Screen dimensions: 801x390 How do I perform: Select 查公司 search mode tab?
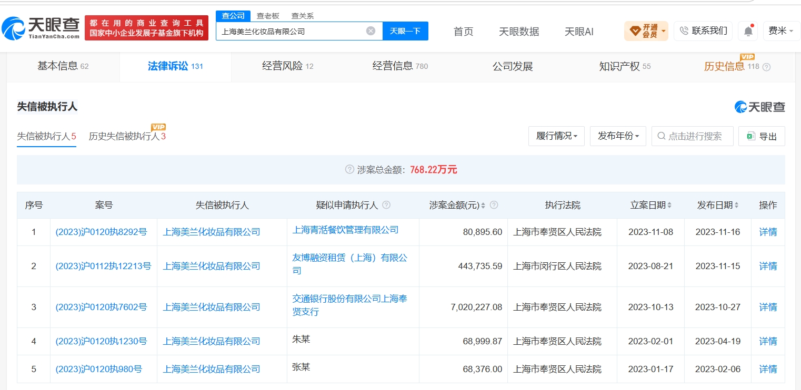(233, 16)
